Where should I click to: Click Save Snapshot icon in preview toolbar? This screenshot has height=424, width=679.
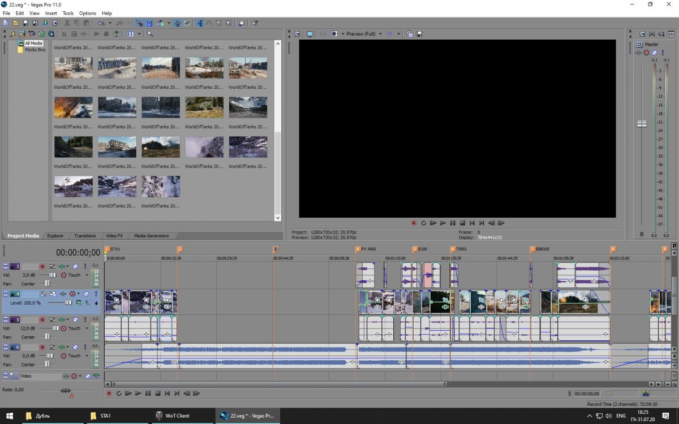pos(419,34)
